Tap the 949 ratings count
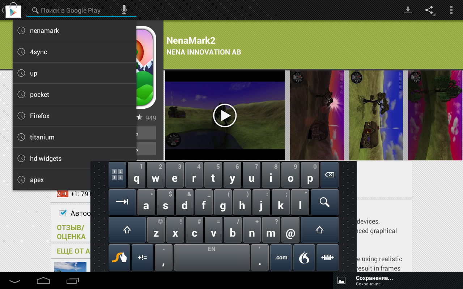Viewport: 463px width, 289px height. coord(151,118)
